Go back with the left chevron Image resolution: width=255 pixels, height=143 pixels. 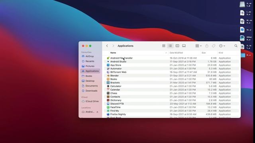pyautogui.click(x=107, y=46)
